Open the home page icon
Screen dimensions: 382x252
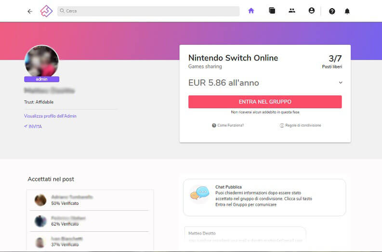pos(251,11)
